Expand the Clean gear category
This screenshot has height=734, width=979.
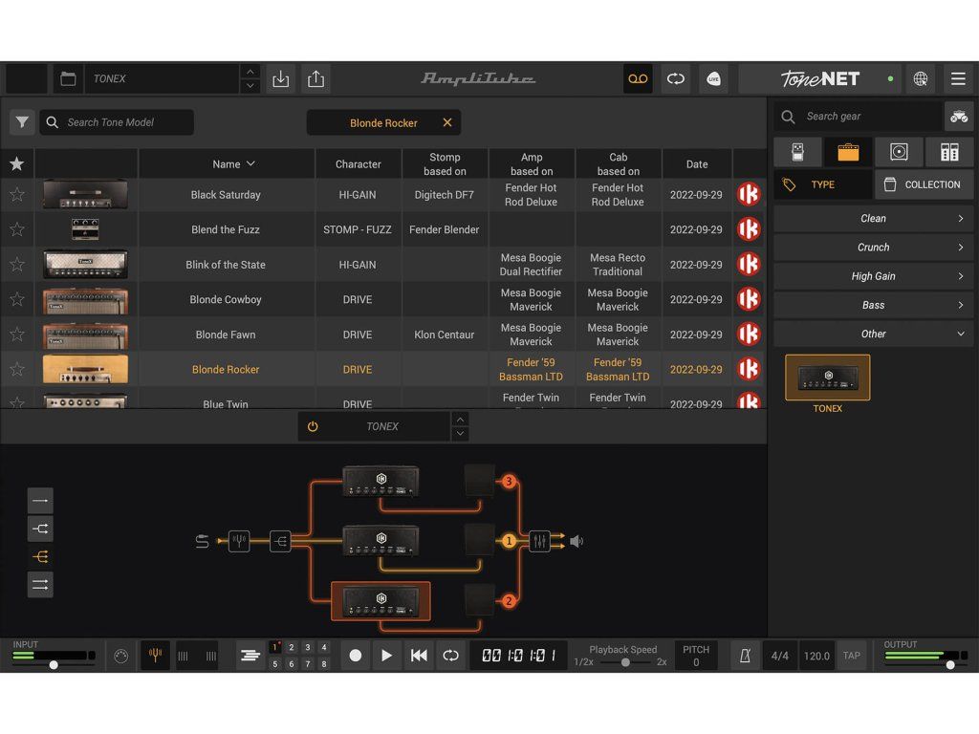click(873, 219)
